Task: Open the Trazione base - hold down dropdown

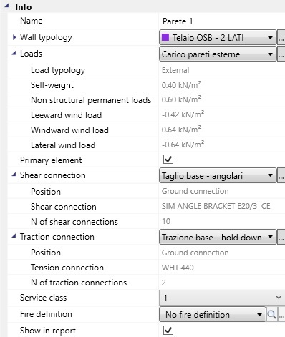Action: point(218,238)
